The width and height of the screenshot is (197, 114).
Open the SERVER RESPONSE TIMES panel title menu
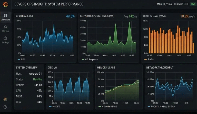[97, 16]
